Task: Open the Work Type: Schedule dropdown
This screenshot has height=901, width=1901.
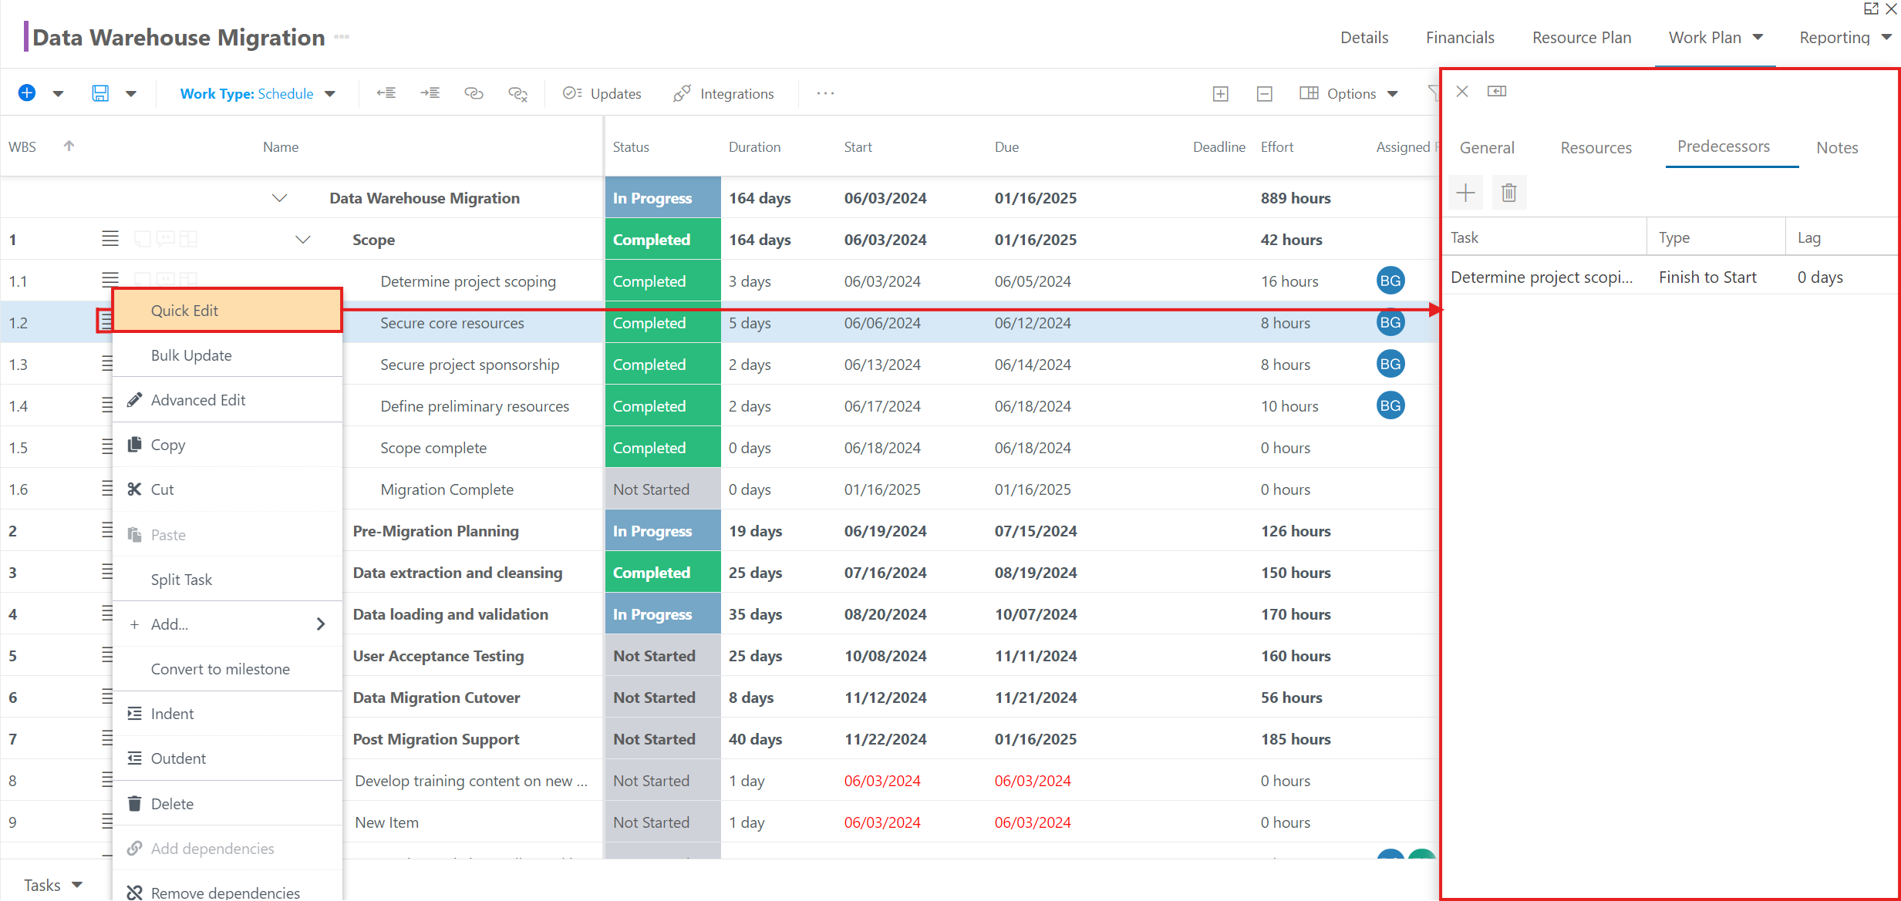Action: [x=258, y=94]
